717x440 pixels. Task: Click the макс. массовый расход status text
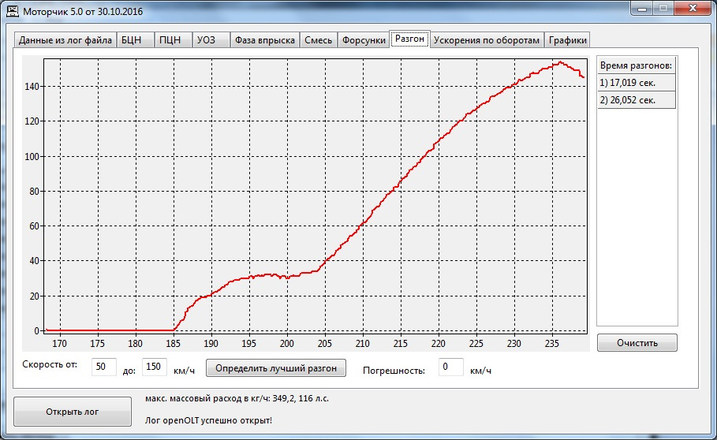[237, 398]
